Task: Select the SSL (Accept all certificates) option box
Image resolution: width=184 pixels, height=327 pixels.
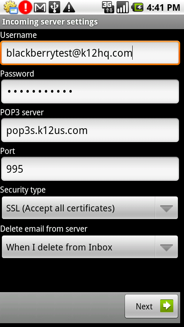Action: click(90, 208)
